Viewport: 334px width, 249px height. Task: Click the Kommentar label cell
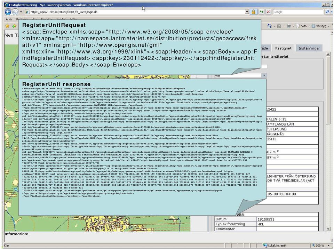(236, 229)
